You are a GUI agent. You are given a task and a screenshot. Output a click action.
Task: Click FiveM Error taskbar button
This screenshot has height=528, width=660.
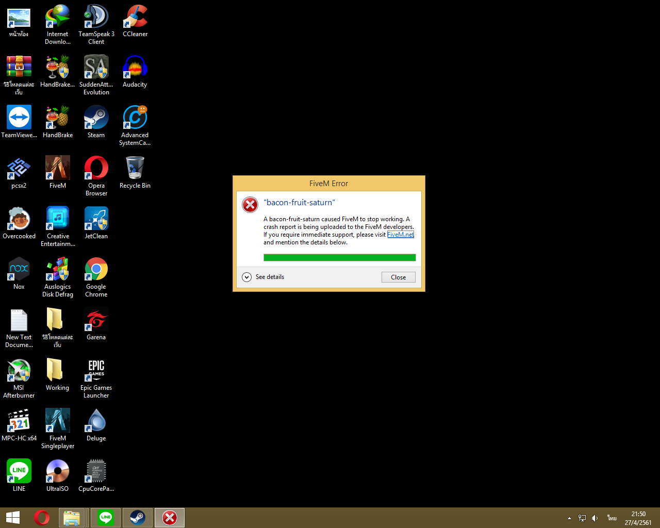pyautogui.click(x=170, y=518)
